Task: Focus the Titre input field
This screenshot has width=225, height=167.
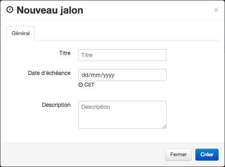Action: 123,55
